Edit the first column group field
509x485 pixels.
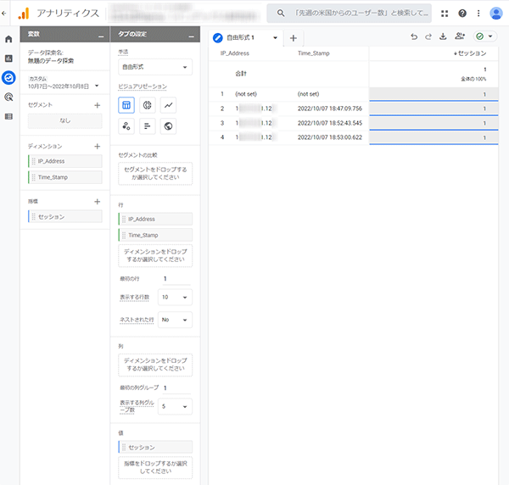176,388
